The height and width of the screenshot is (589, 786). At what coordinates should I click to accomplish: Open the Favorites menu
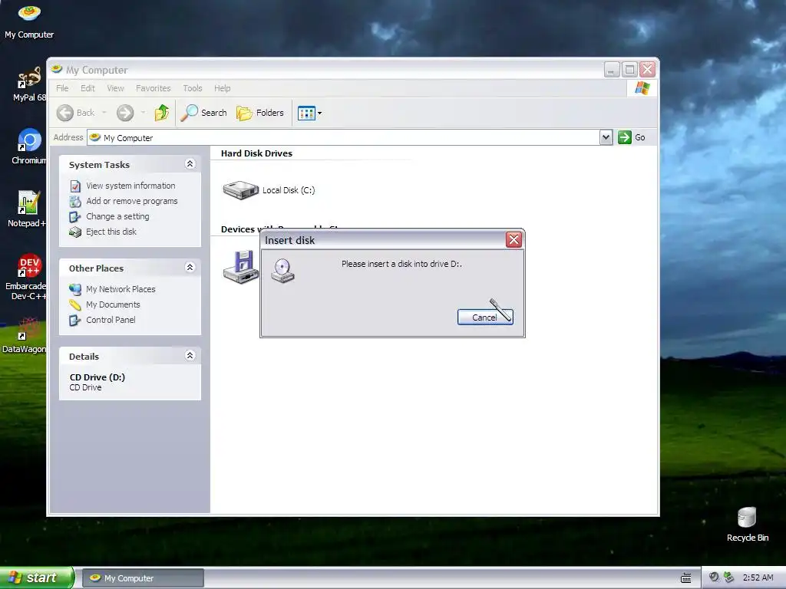[153, 88]
